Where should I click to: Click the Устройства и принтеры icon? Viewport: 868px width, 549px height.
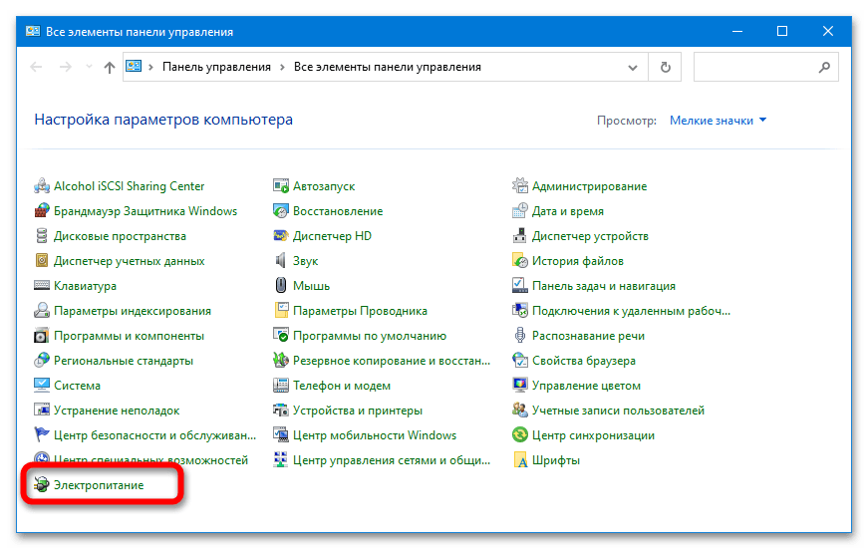point(281,411)
